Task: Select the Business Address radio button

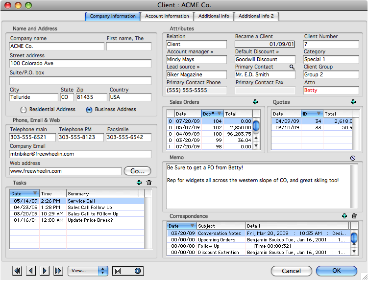Action: [89, 110]
